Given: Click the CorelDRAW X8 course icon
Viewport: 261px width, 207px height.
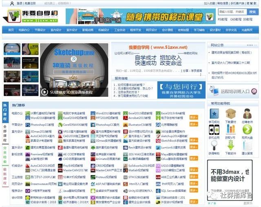Looking at the screenshot, I should [60, 125].
